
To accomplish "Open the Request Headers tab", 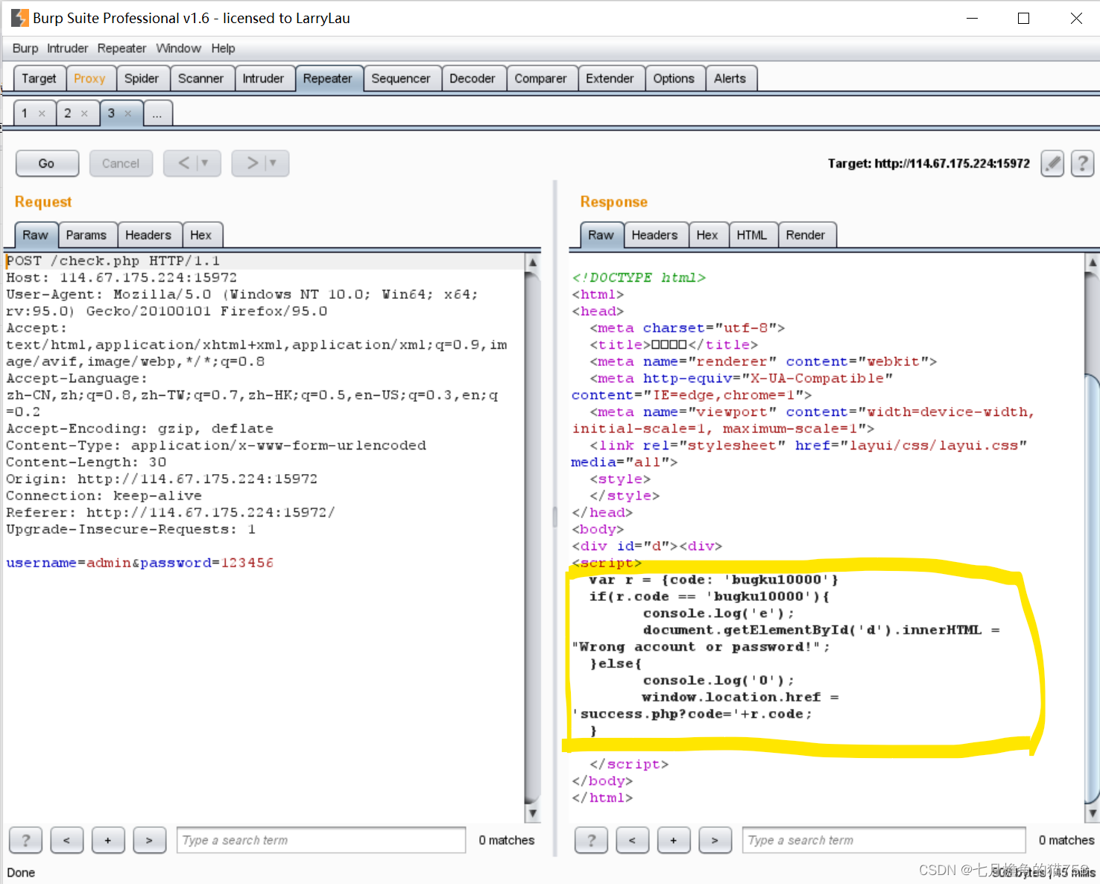I will pyautogui.click(x=148, y=235).
